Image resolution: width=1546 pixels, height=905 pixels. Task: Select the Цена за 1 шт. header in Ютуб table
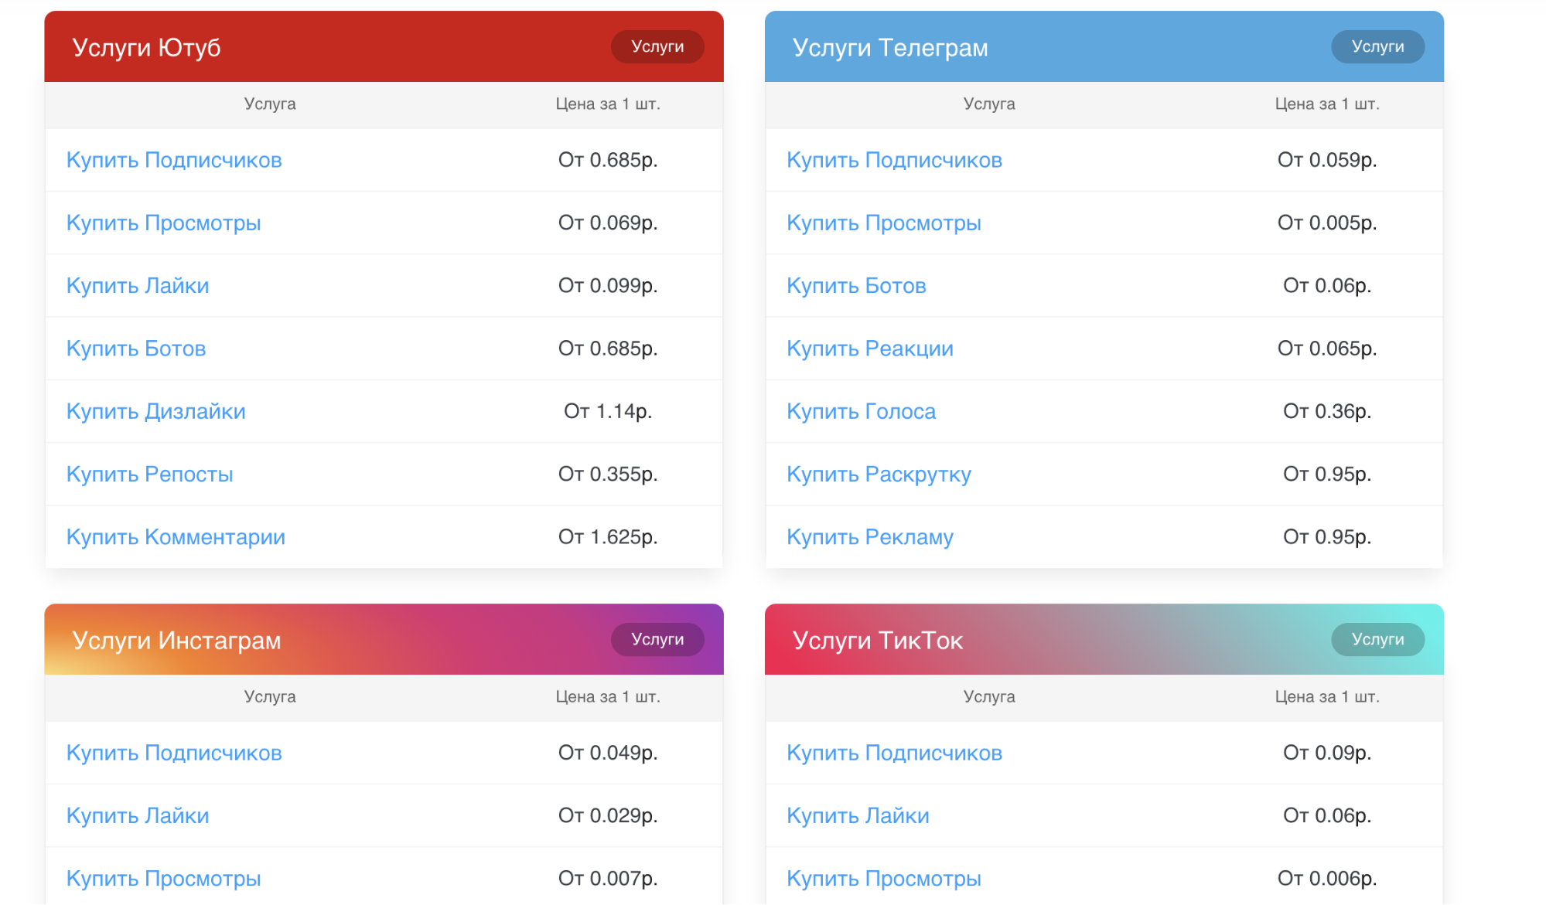click(x=608, y=104)
